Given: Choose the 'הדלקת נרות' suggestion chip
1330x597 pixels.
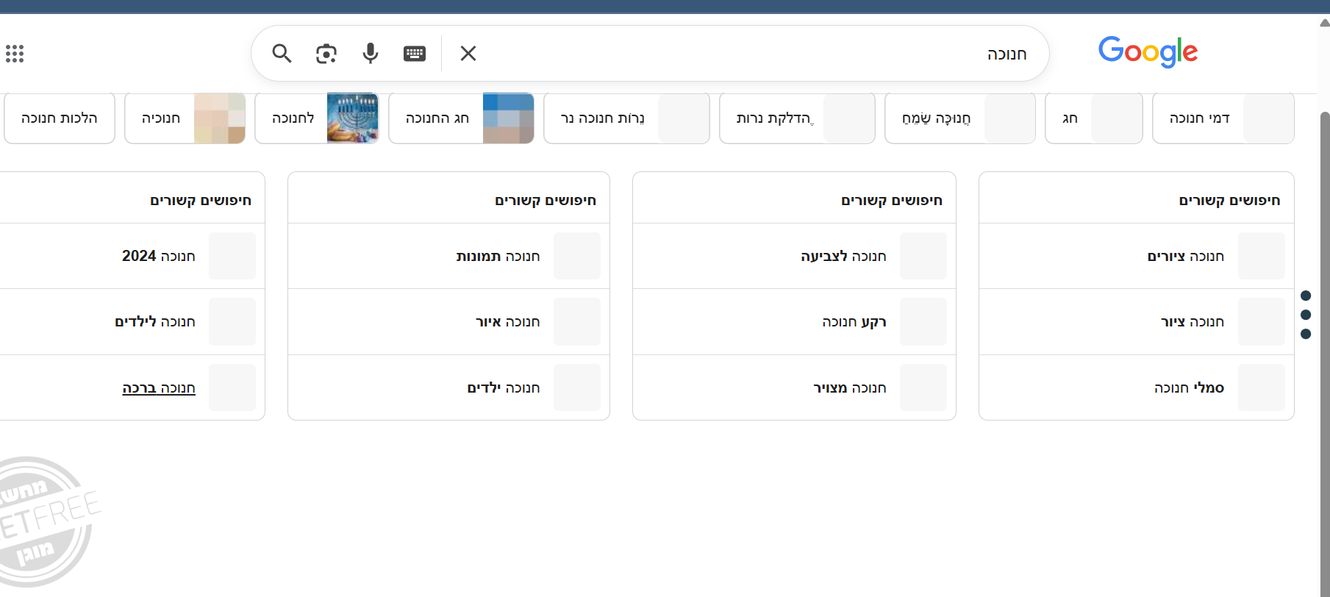Looking at the screenshot, I should coord(774,118).
